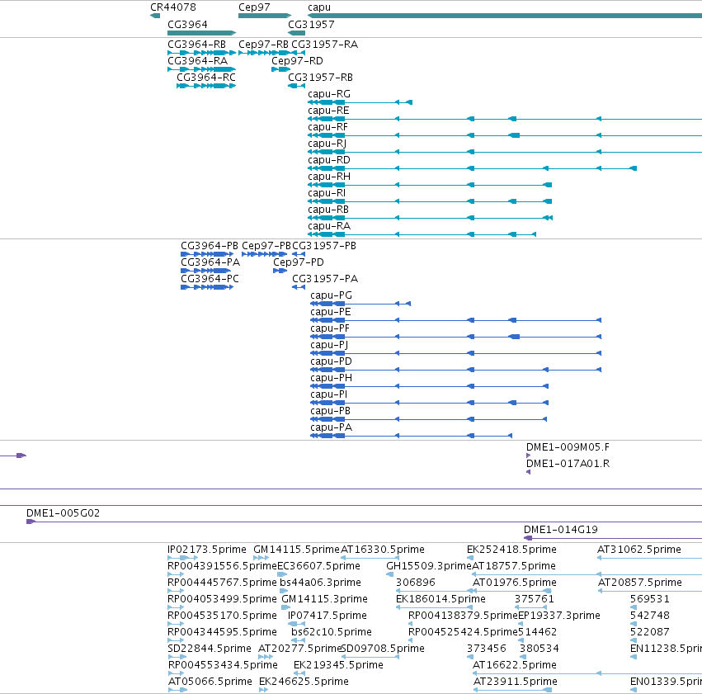Screen dimensions: 702x694
Task: Select EST AT16330.5prime
Action: click(x=370, y=559)
